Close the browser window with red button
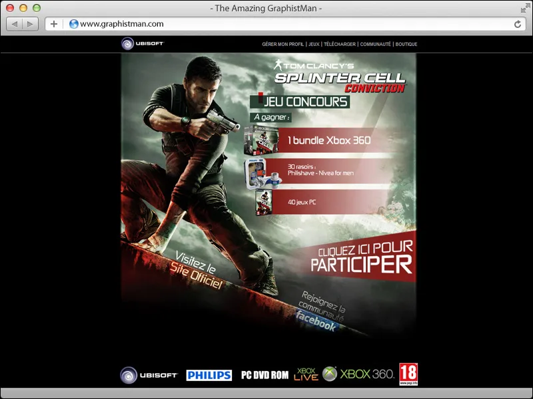533x399 pixels. (x=10, y=8)
